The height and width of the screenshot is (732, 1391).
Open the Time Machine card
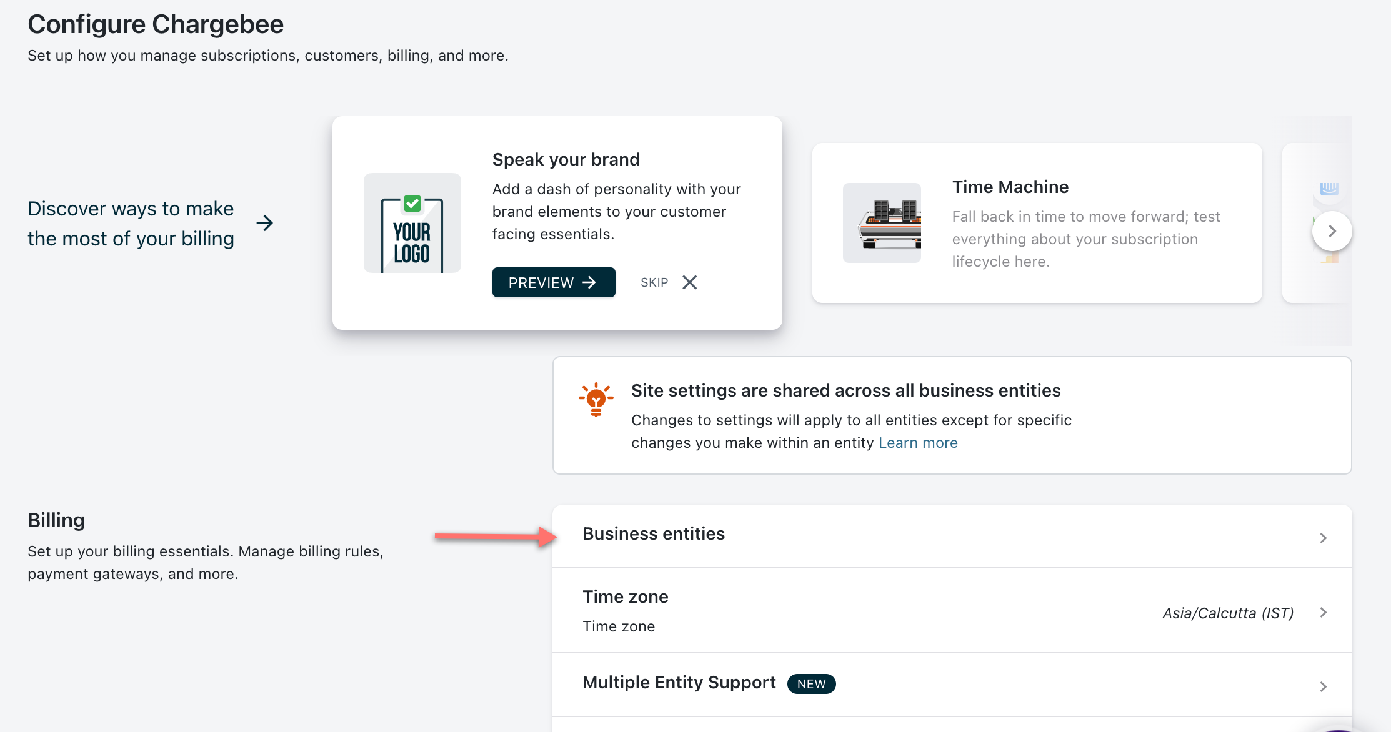point(1037,223)
